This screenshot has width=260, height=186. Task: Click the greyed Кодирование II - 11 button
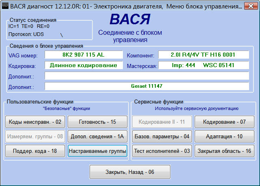[x=162, y=122]
